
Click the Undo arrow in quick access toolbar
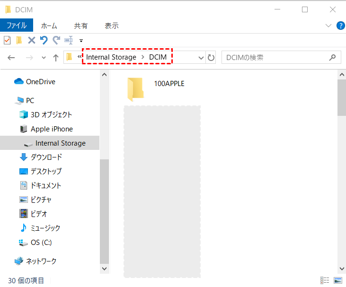44,40
